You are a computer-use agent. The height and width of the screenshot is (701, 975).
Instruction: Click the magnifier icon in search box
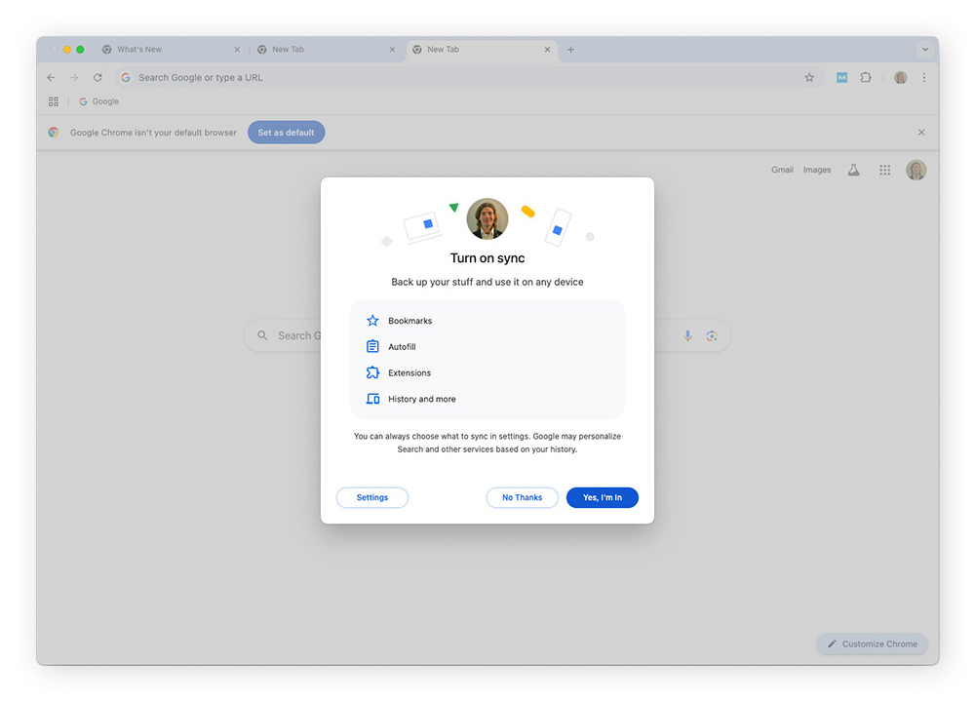click(262, 336)
